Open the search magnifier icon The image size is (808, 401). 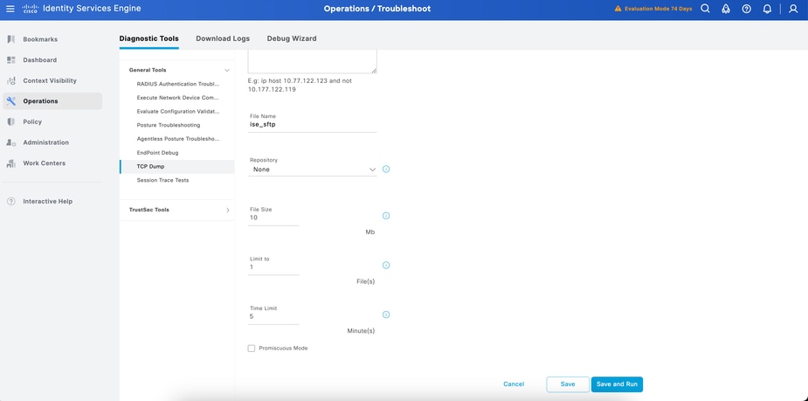[x=706, y=9]
